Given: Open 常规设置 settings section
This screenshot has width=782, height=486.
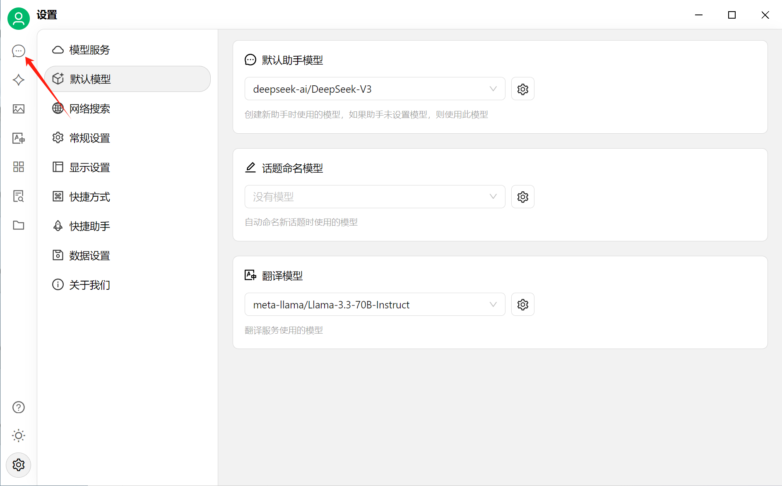Looking at the screenshot, I should click(x=128, y=138).
